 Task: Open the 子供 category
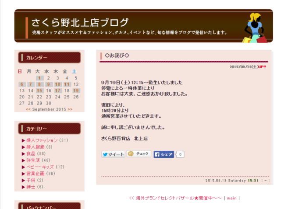click(31, 180)
